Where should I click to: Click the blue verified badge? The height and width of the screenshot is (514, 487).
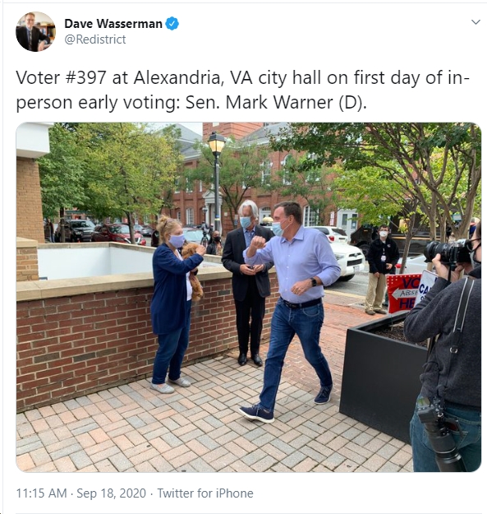point(172,24)
